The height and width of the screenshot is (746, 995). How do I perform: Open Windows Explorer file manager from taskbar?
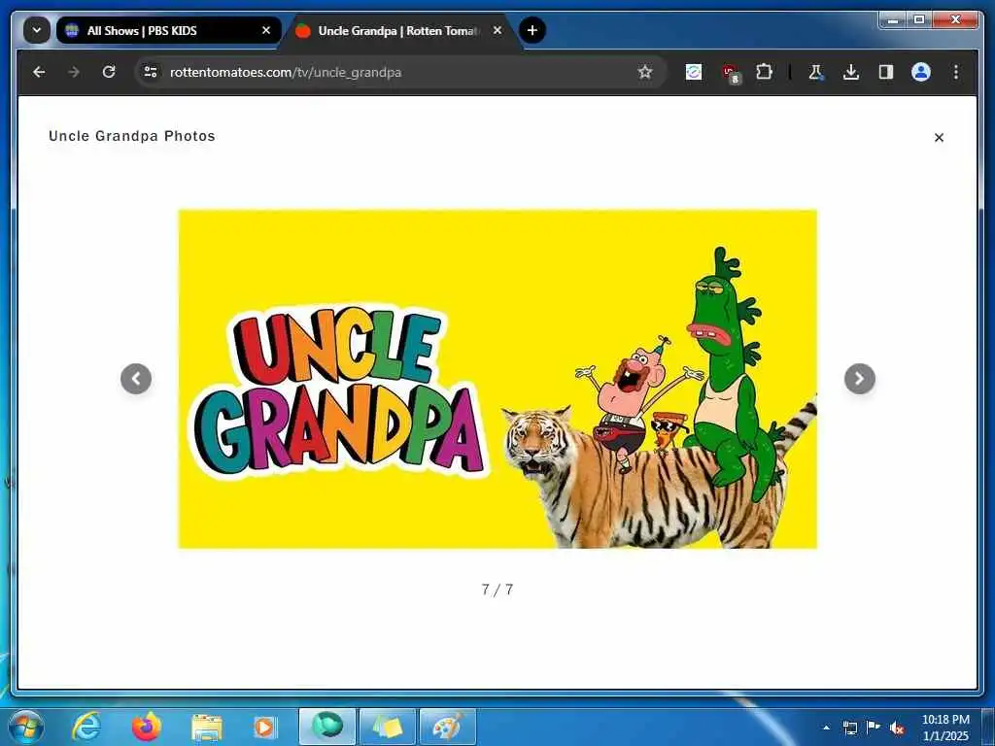click(207, 728)
